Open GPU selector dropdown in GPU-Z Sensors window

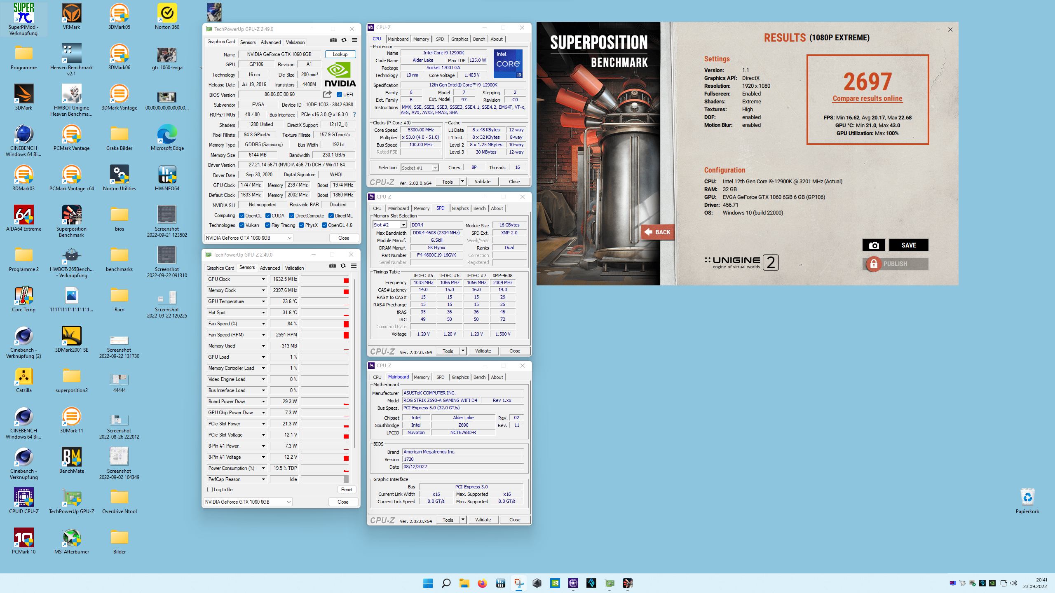click(x=248, y=502)
